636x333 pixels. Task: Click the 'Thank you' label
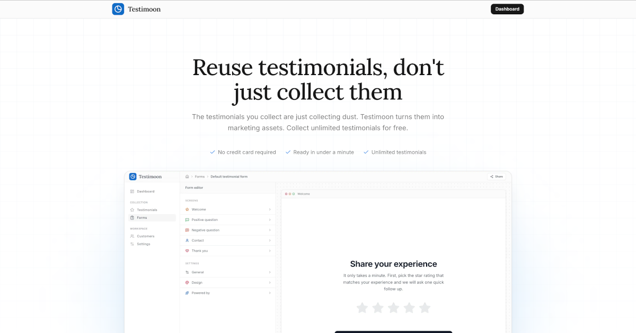pyautogui.click(x=200, y=251)
